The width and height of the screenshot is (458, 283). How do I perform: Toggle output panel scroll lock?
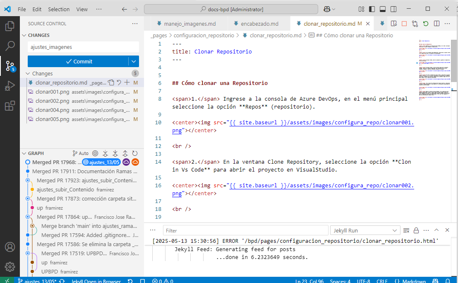tap(416, 230)
